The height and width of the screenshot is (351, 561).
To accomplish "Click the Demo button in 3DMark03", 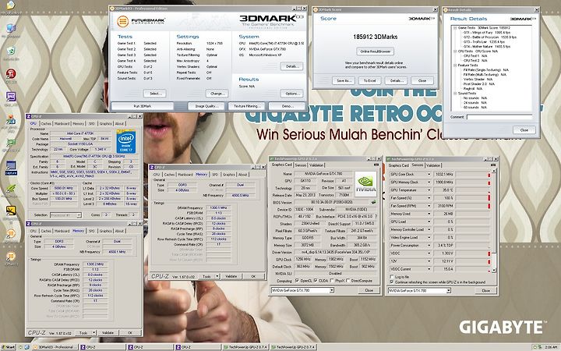I will [287, 106].
